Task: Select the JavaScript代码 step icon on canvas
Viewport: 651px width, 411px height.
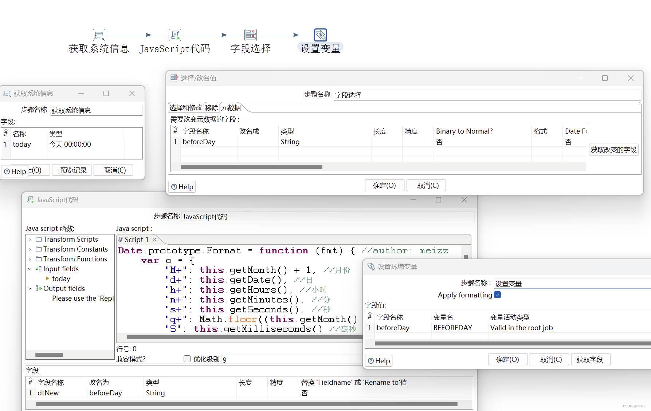Action: 175,35
